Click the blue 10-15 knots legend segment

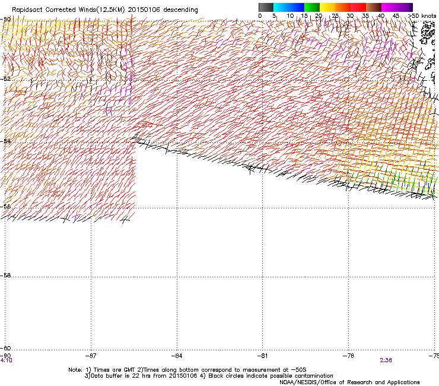(x=297, y=7)
